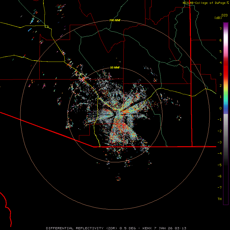This screenshot has width=230, height=230.
Task: Select the -4 dB tick on the color scale
Action: point(220,154)
